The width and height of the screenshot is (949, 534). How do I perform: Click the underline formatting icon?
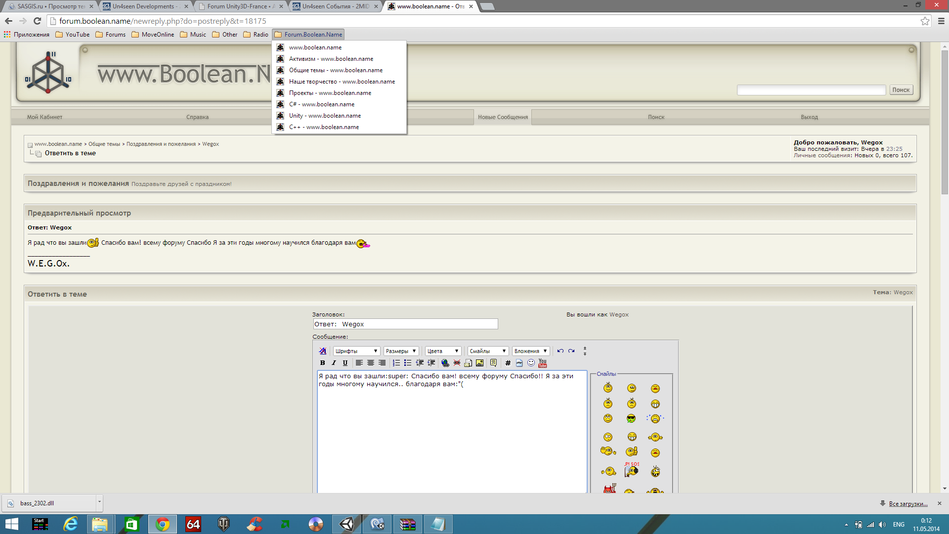click(345, 363)
